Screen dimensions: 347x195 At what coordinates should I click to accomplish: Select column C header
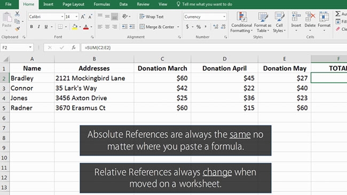(162, 59)
